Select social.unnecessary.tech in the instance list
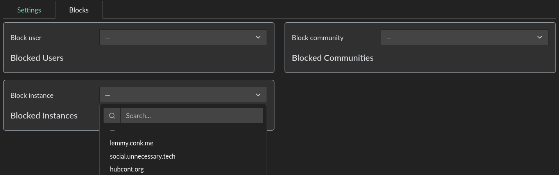Screen dimensions: 559x175 pos(143,156)
